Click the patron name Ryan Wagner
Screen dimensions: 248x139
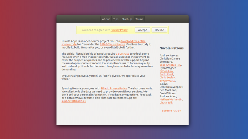(x=168, y=68)
